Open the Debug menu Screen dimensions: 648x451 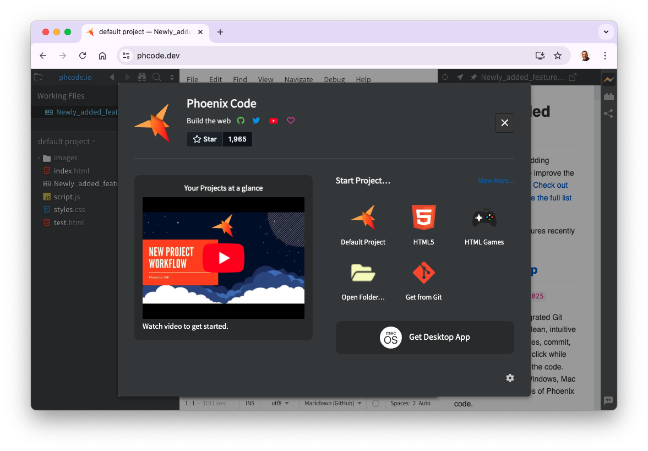[x=334, y=79]
